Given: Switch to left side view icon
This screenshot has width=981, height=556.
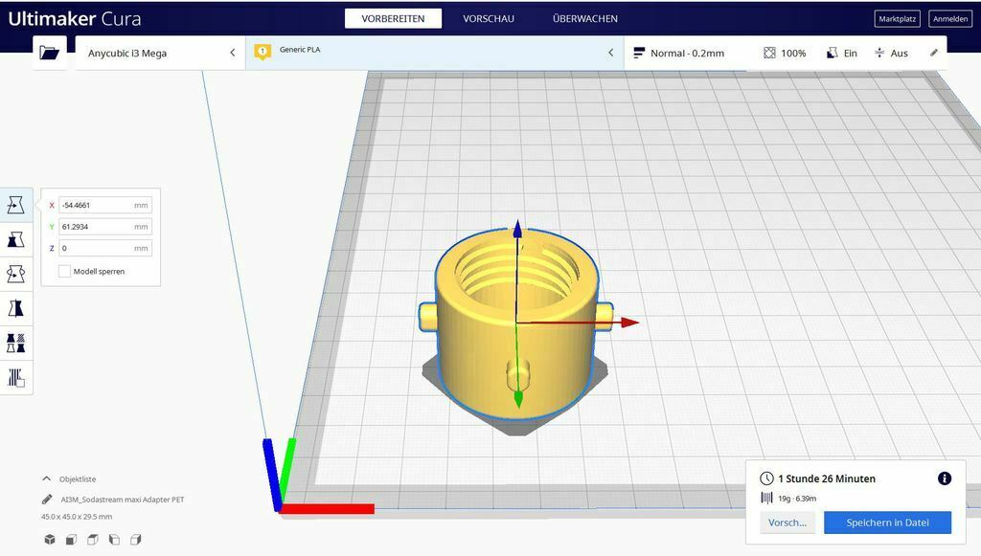Looking at the screenshot, I should pos(114,539).
